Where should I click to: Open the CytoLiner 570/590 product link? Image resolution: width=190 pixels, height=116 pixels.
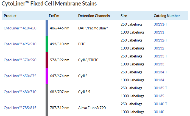point(20,60)
